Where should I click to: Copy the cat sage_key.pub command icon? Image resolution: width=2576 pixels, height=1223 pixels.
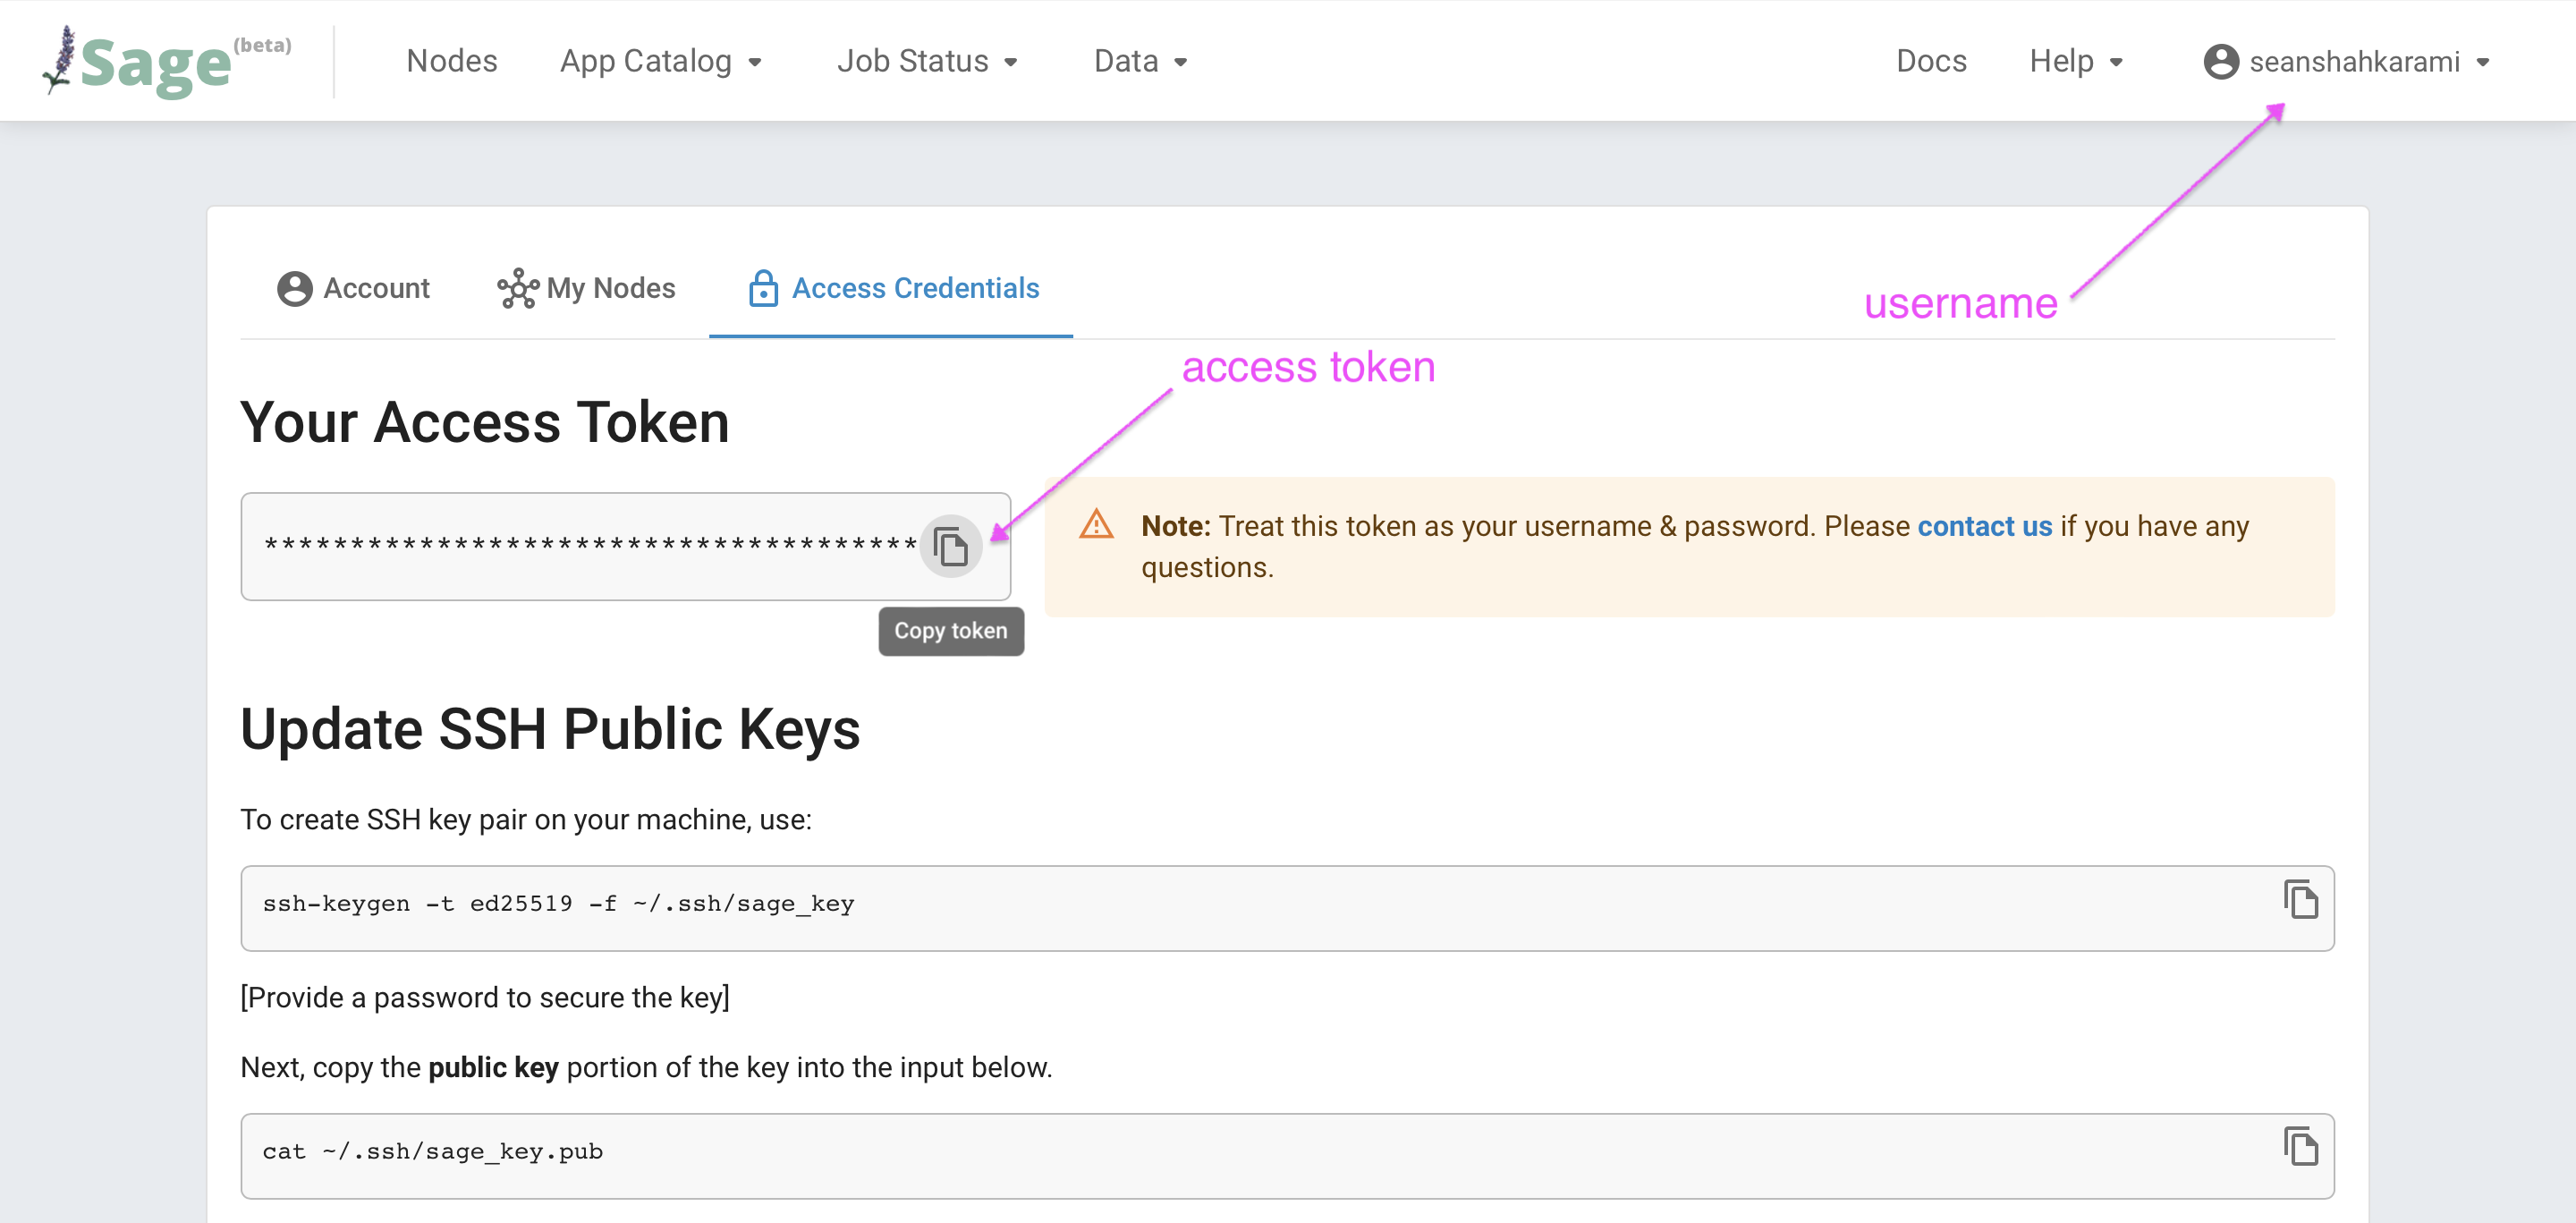click(2302, 1147)
